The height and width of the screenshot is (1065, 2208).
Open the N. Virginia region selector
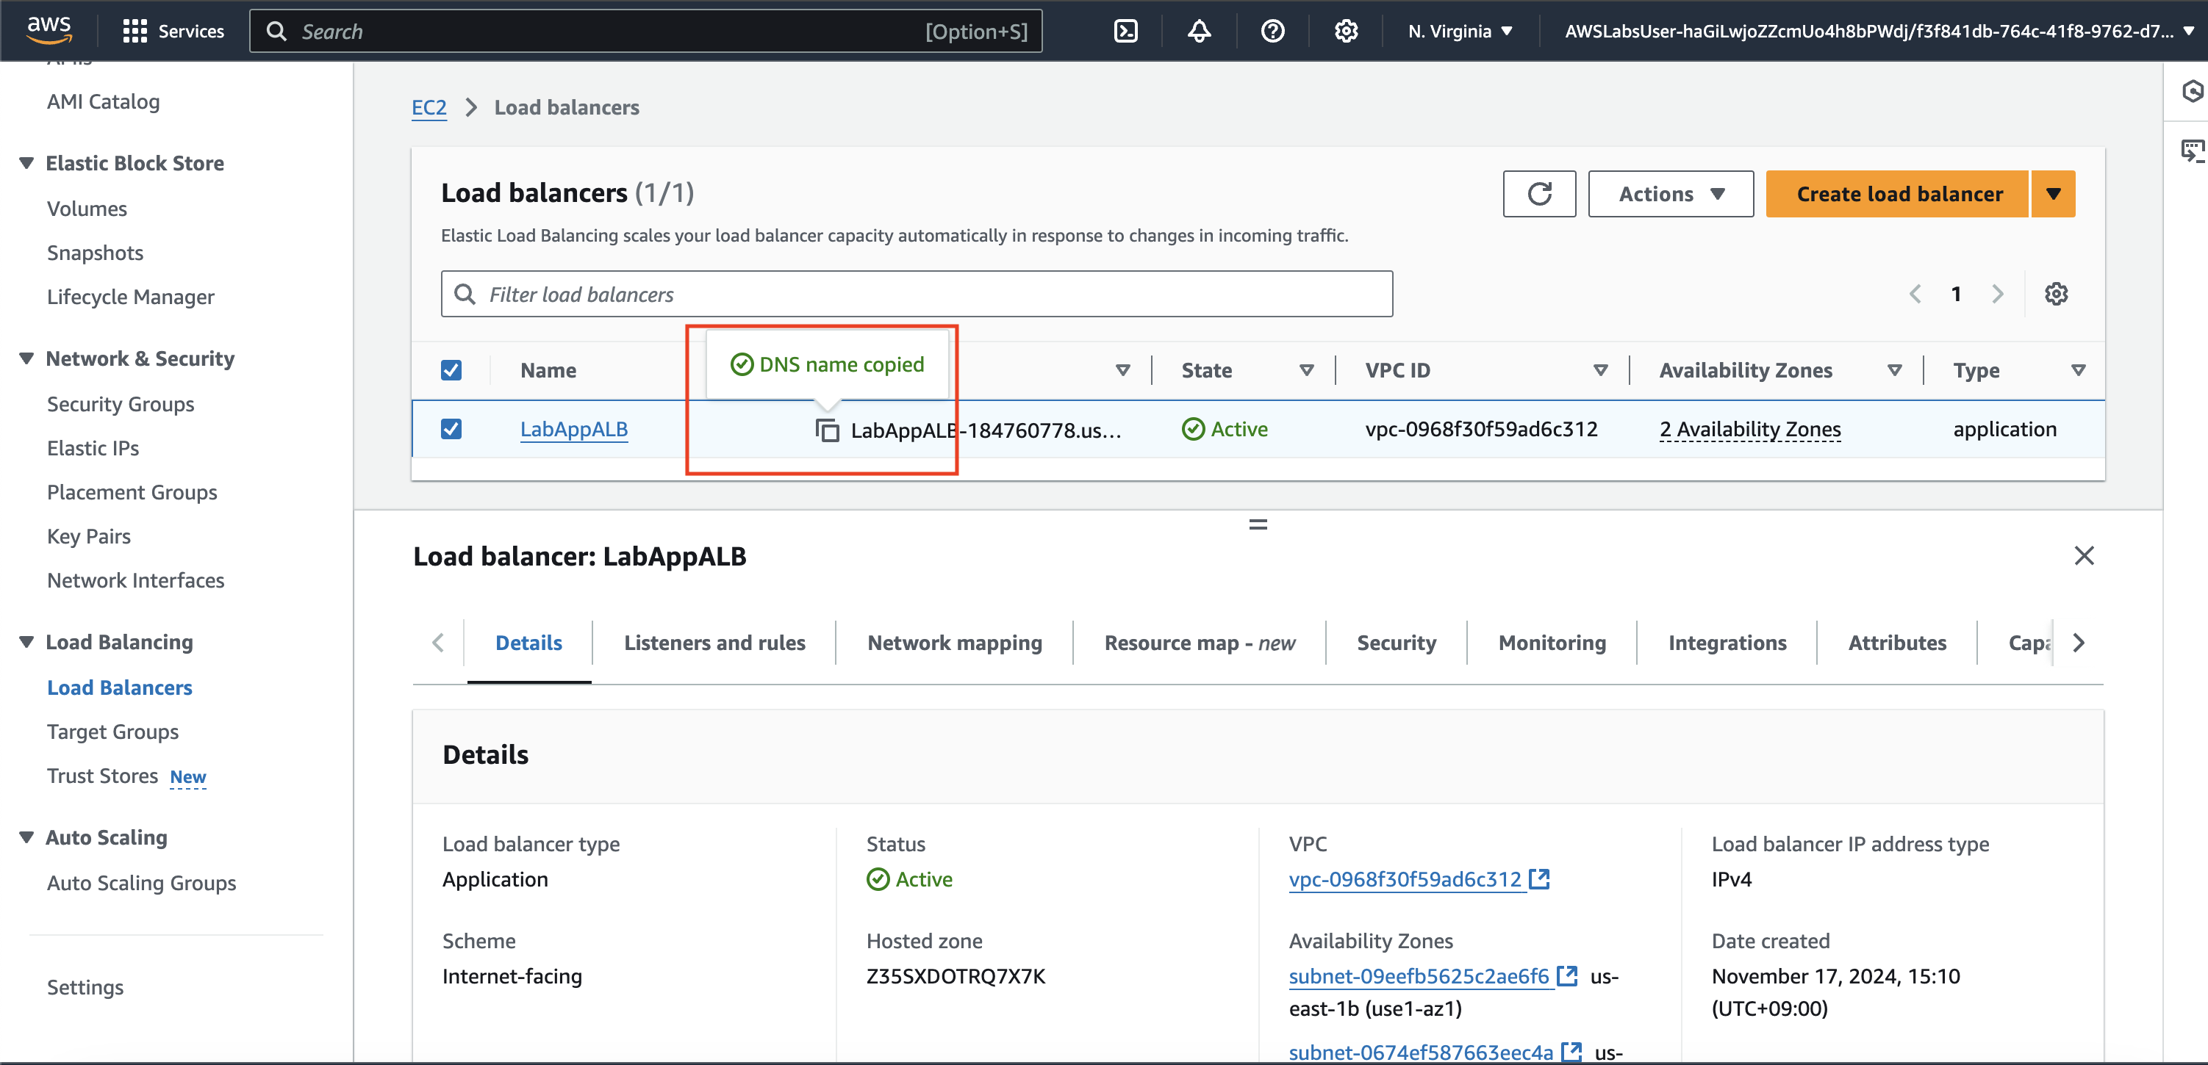pyautogui.click(x=1460, y=32)
